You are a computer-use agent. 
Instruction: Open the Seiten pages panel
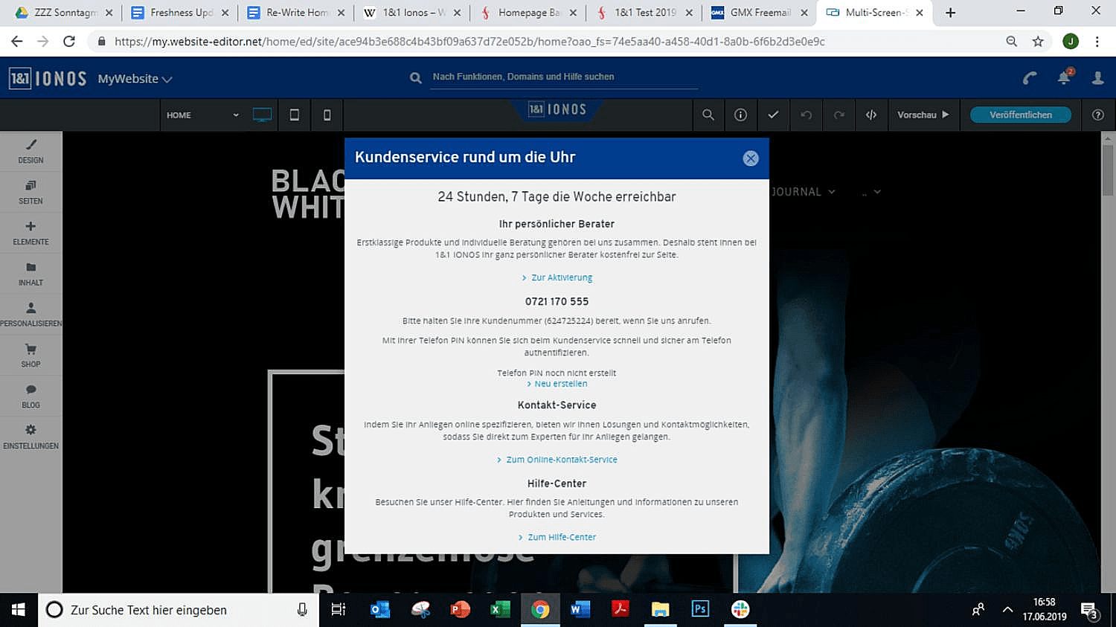[31, 192]
